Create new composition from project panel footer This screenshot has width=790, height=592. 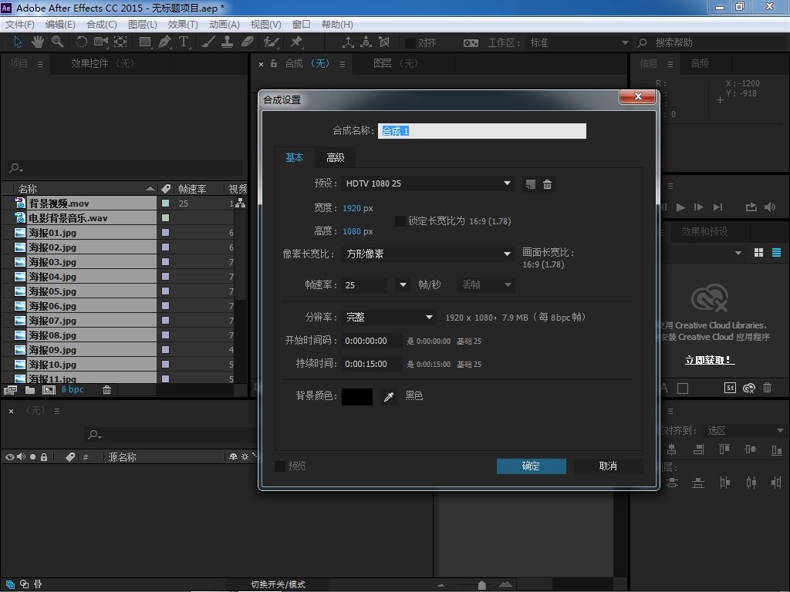click(x=49, y=389)
